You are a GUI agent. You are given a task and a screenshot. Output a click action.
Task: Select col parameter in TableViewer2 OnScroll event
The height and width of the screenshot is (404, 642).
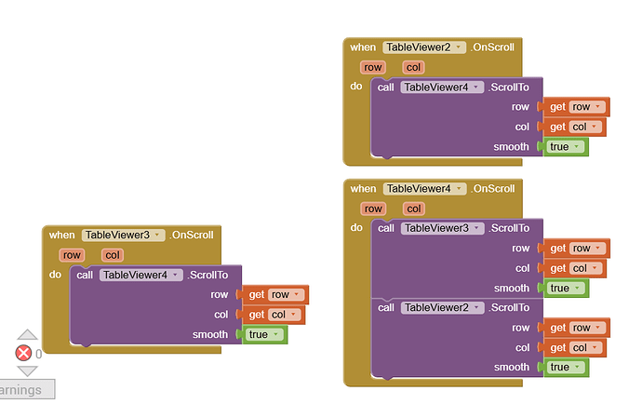[413, 67]
